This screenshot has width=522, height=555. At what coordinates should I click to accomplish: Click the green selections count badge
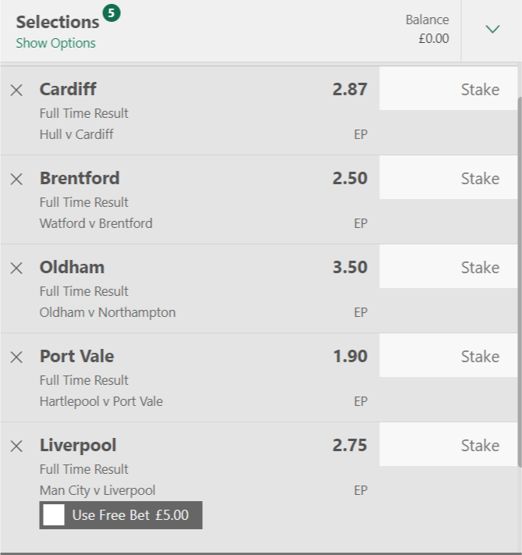[112, 13]
